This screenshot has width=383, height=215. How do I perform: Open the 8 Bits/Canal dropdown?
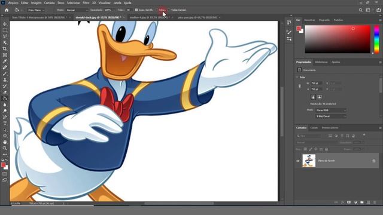[331, 116]
